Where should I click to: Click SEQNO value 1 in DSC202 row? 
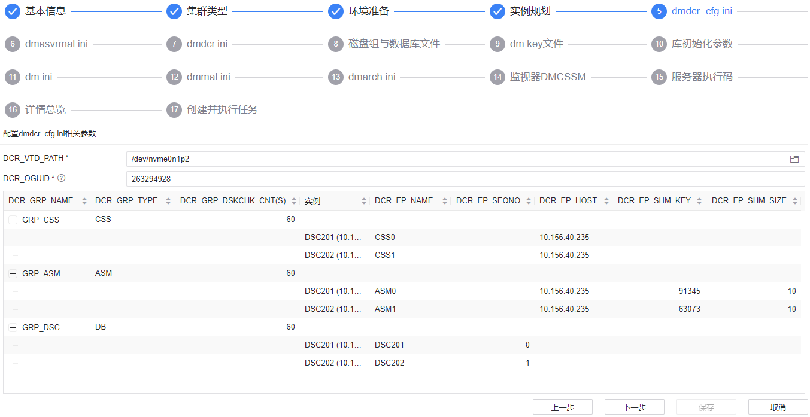[x=527, y=363]
